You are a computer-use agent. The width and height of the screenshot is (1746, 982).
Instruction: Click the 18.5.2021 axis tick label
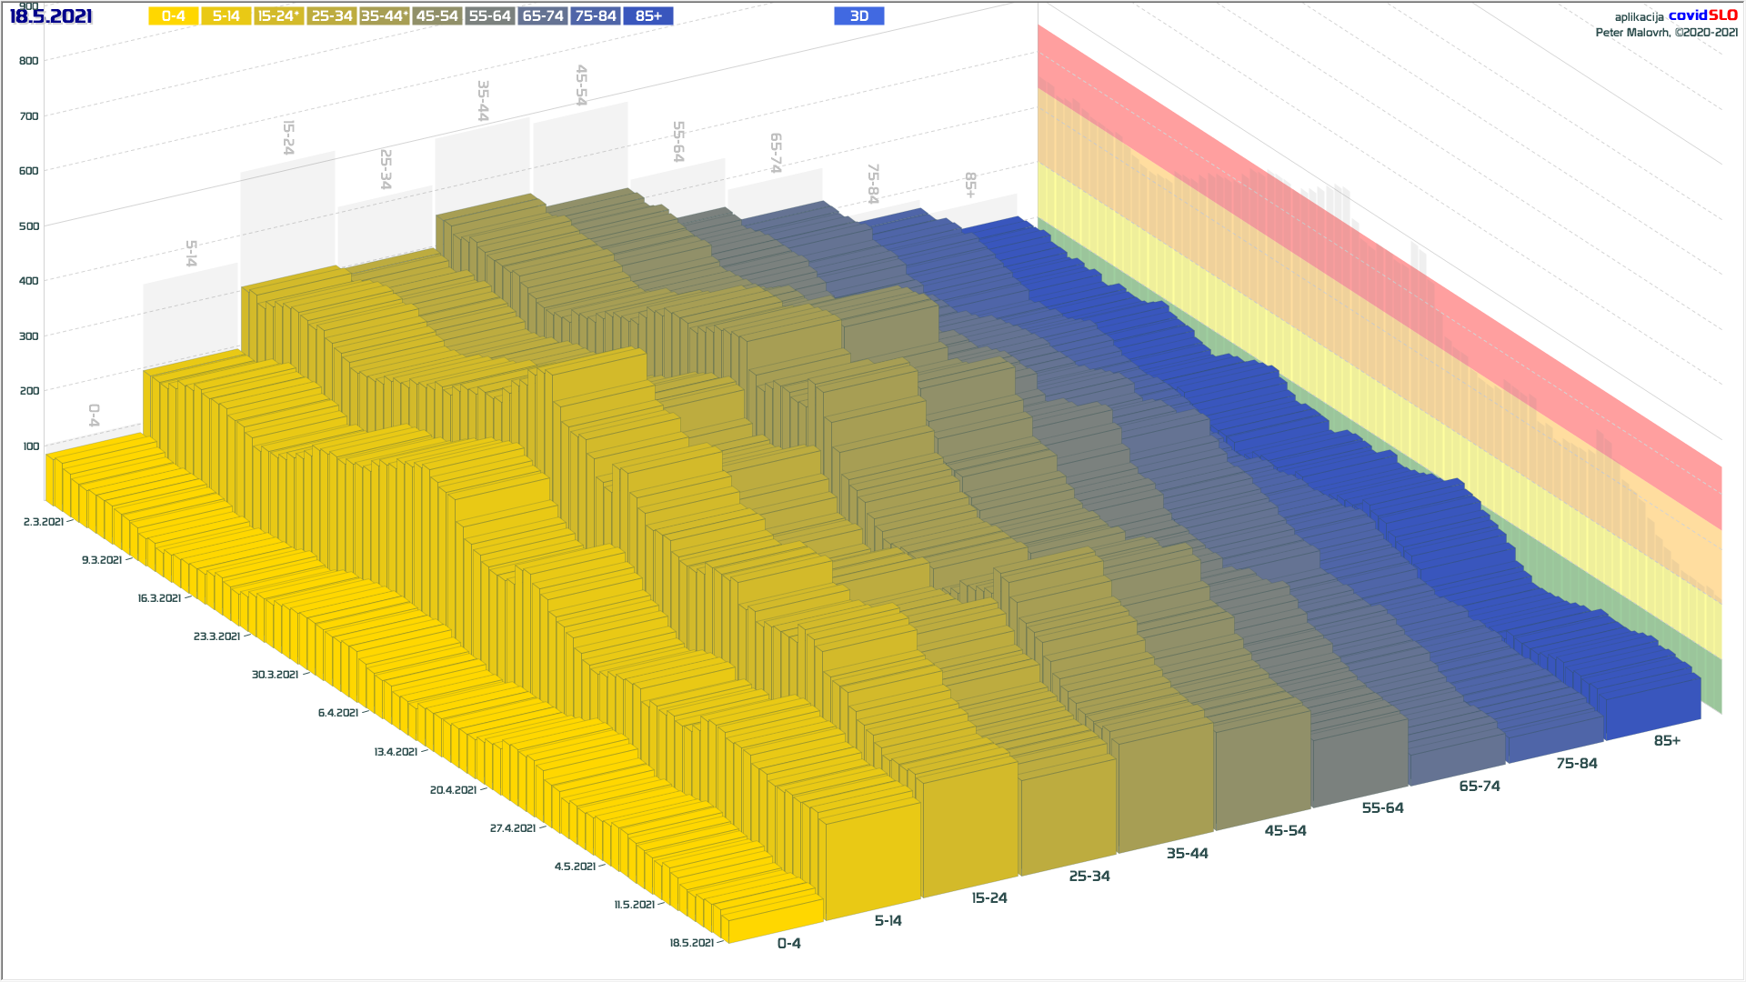(x=691, y=943)
